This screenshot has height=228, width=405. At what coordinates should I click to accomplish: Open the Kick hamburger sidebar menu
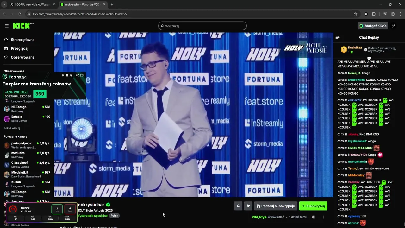[7, 26]
